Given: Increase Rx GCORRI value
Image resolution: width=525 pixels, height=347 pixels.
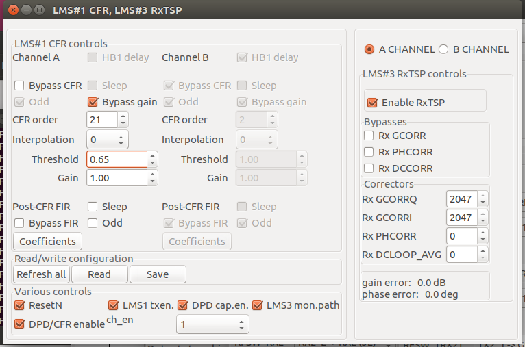Looking at the screenshot, I should point(483,214).
